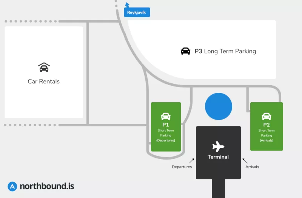The image size is (302, 198).
Task: Click the car icon in P2 parking
Action: 267,116
